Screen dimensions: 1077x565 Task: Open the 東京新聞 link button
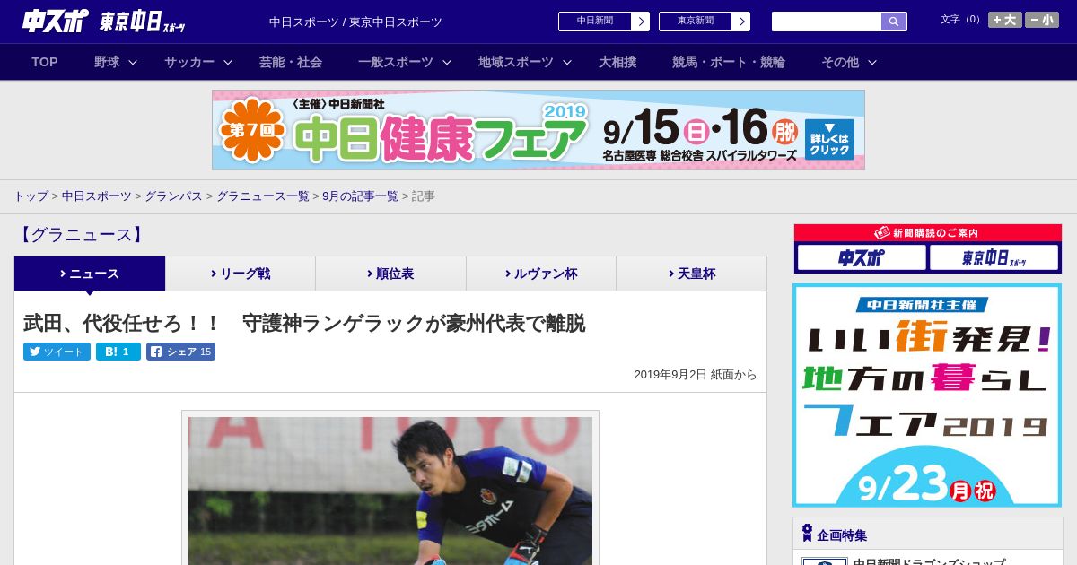point(696,22)
